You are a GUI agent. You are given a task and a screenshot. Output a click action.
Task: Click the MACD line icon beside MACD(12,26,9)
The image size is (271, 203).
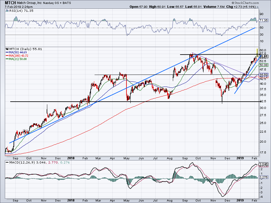[x=7, y=163]
